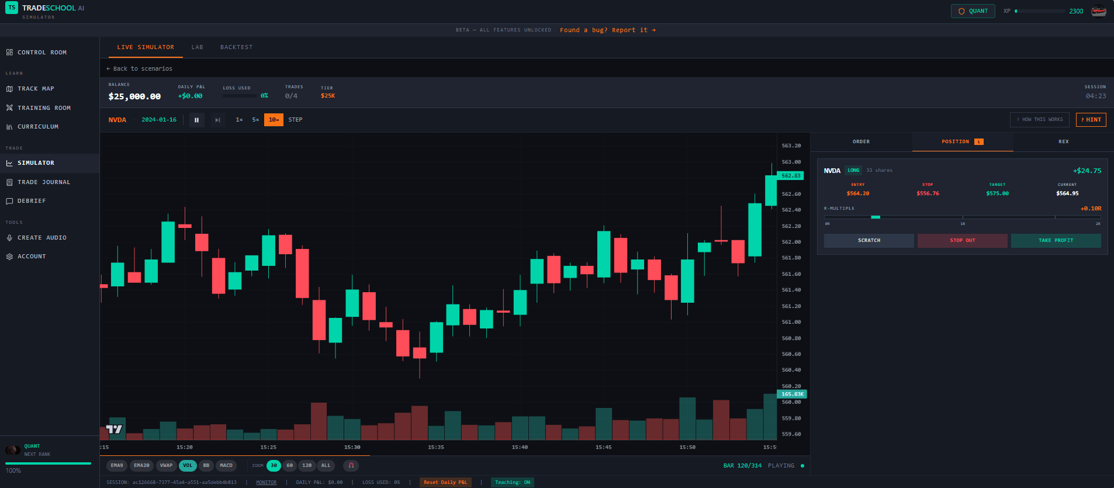Click the XP progress bar

click(x=1040, y=11)
